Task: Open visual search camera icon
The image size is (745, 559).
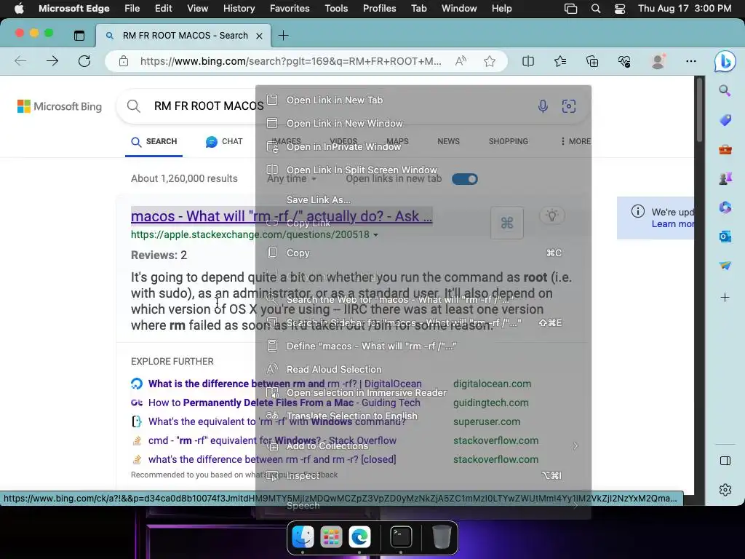Action: pyautogui.click(x=569, y=106)
